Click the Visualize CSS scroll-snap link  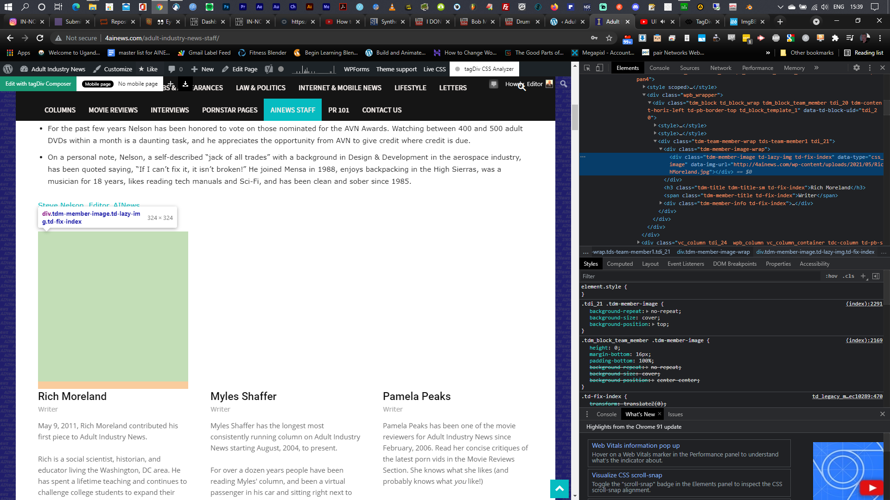[x=627, y=475]
